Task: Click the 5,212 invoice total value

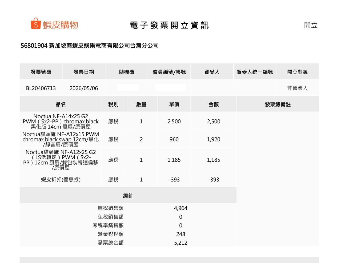Action: pyautogui.click(x=180, y=243)
